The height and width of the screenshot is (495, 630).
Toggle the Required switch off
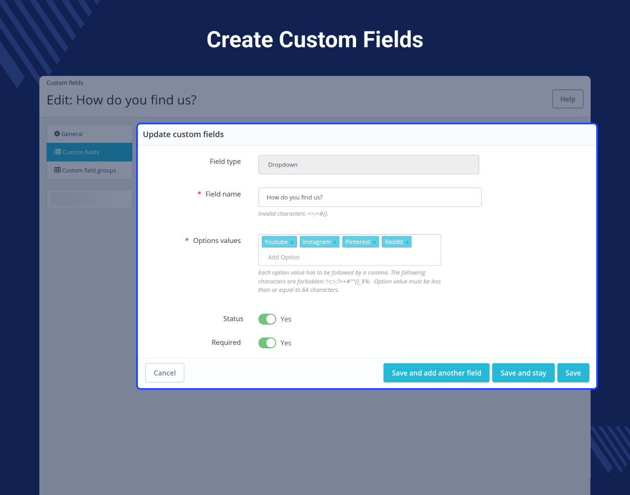tap(267, 343)
